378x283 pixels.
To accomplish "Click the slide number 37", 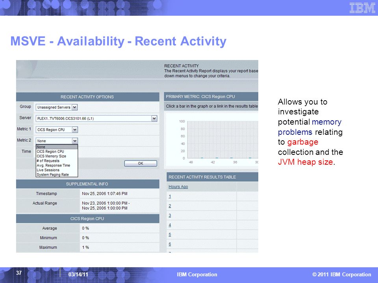I will click(19, 273).
